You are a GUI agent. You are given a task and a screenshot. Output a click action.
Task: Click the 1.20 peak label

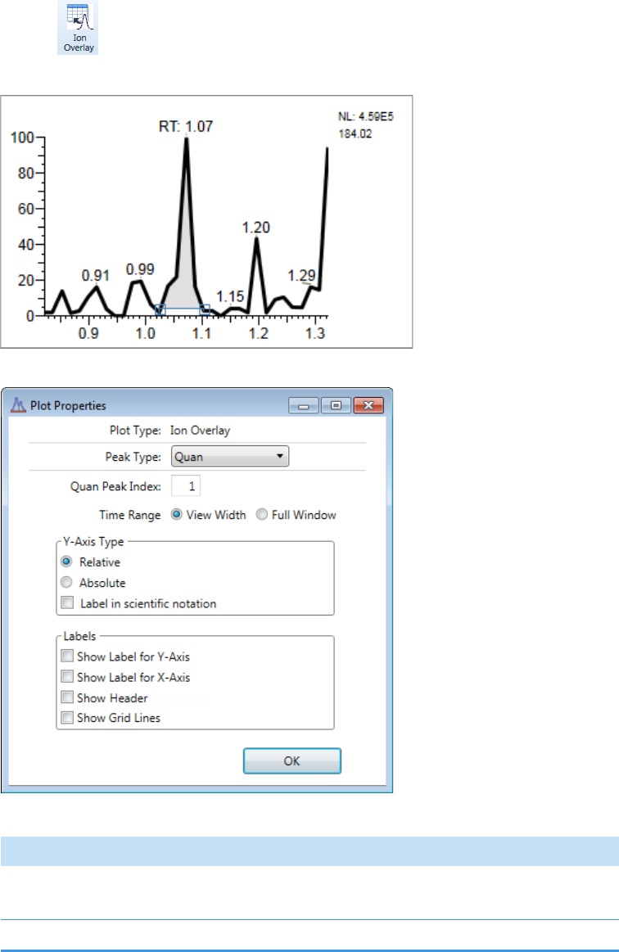tap(255, 227)
